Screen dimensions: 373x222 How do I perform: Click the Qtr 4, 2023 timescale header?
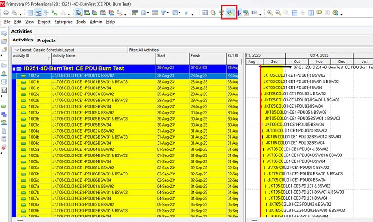[319, 55]
